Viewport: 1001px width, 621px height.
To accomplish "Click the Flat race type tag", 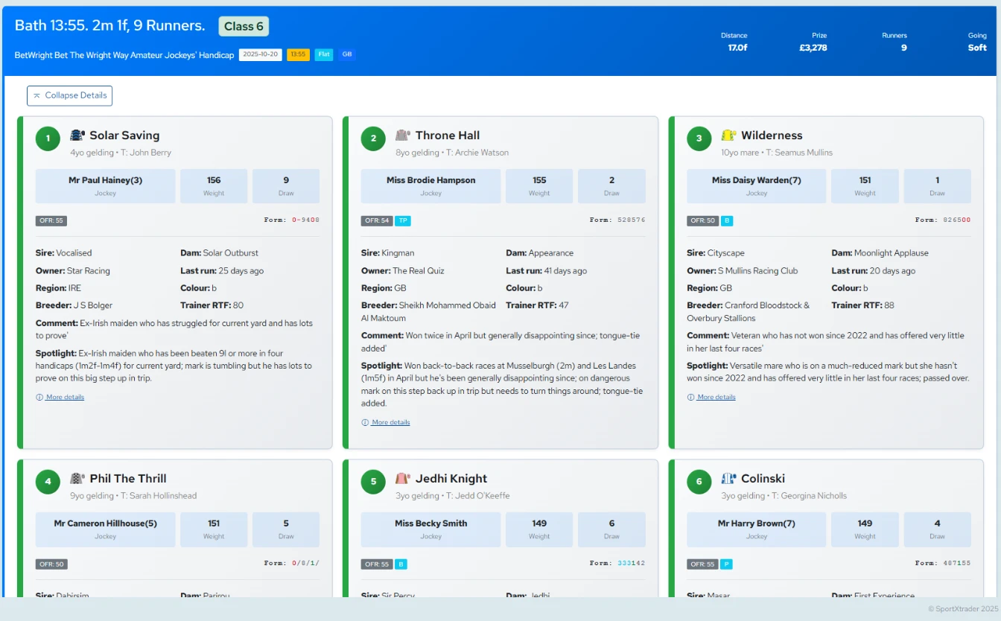I will coord(323,55).
